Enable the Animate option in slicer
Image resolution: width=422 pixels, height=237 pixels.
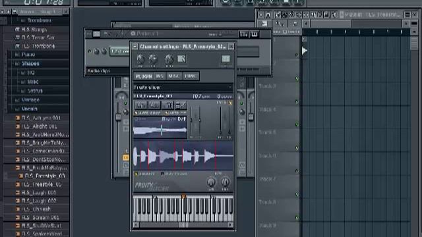pos(145,174)
